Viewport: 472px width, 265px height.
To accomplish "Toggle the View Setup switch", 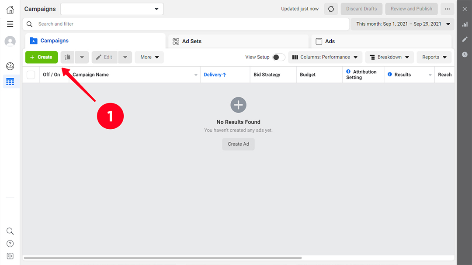I will tap(278, 57).
